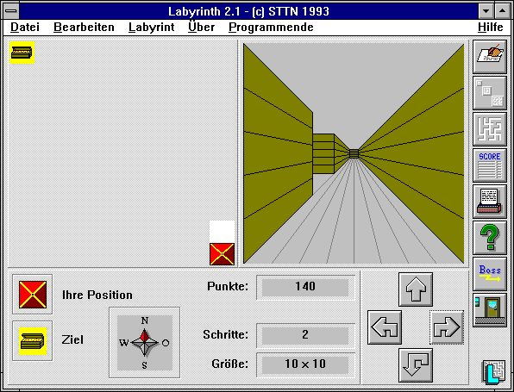
Task: Open the Datei menu
Action: 25,27
